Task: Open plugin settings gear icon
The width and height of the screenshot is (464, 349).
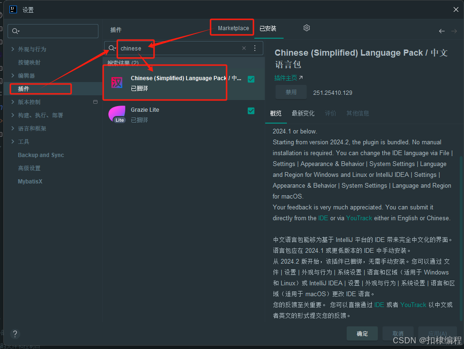Action: point(307,28)
